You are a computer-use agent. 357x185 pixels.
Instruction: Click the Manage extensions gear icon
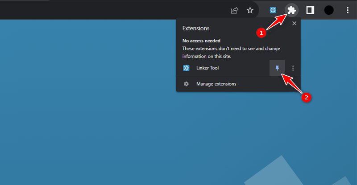point(186,84)
